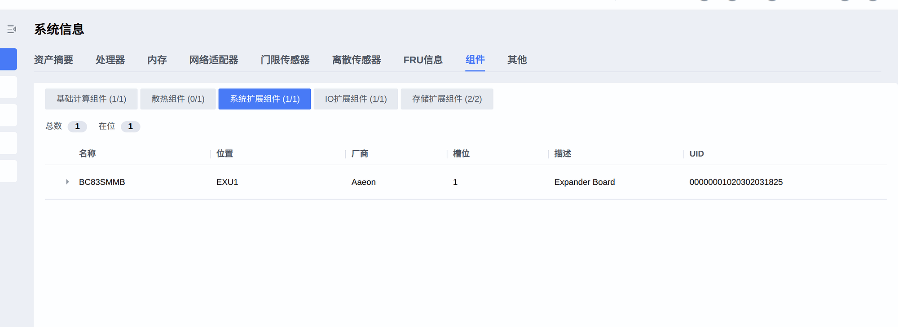
Task: Show 散热组件 (0/1) list
Action: click(178, 99)
